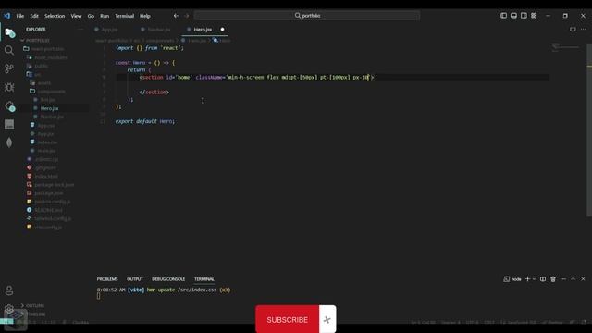Open the Manage gear icon
The image size is (592, 333).
point(9,309)
